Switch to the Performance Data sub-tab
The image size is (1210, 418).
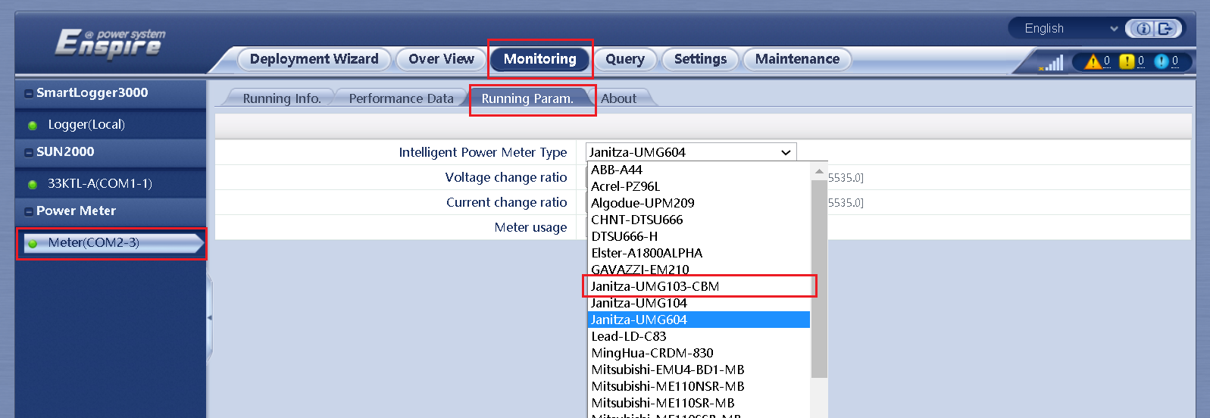[x=401, y=98]
